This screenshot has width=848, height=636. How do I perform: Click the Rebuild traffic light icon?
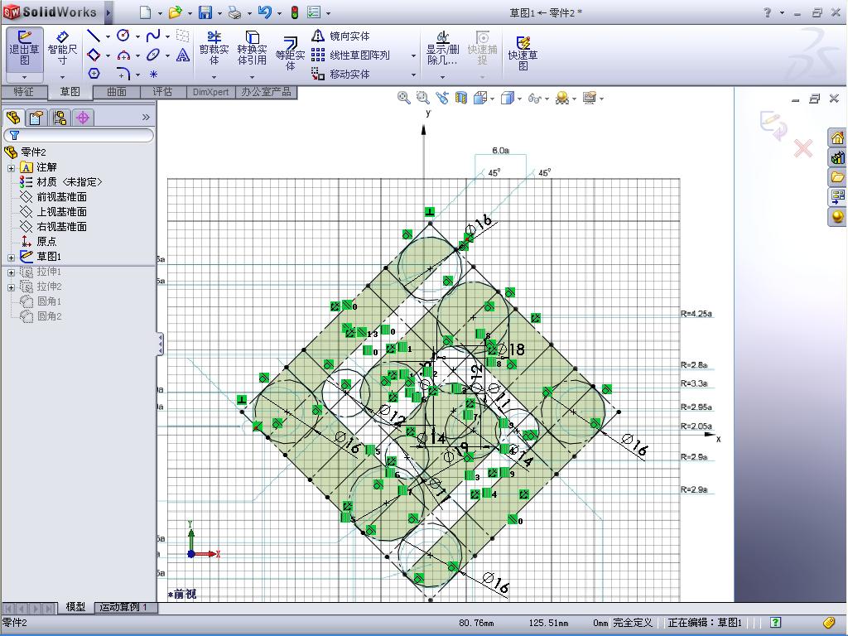click(294, 12)
